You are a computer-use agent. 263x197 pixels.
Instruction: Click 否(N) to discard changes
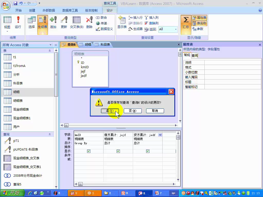[133, 111]
